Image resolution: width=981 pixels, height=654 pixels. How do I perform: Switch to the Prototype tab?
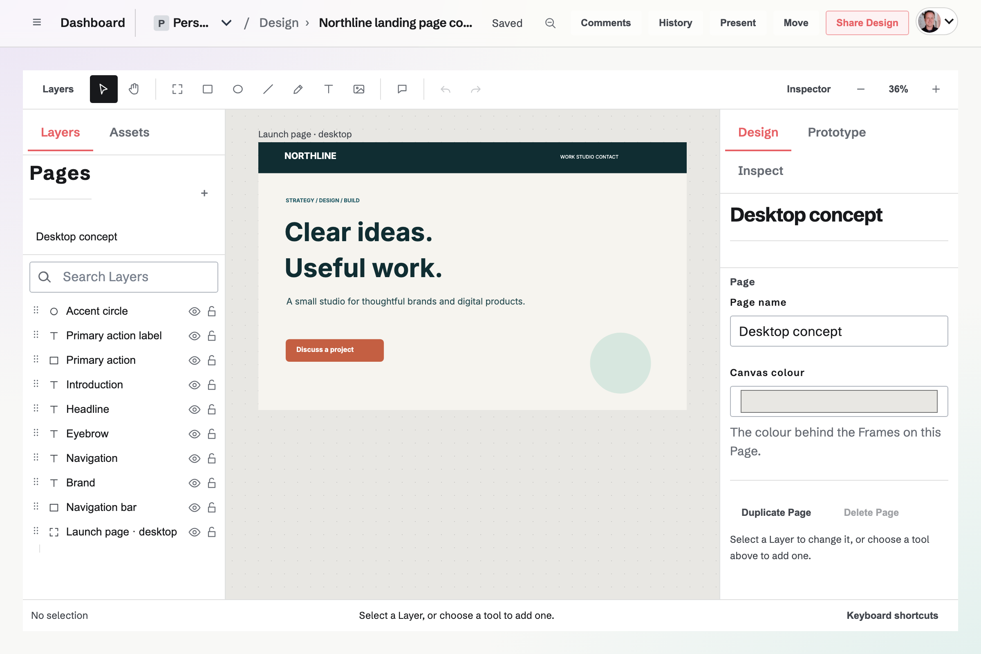click(x=836, y=132)
